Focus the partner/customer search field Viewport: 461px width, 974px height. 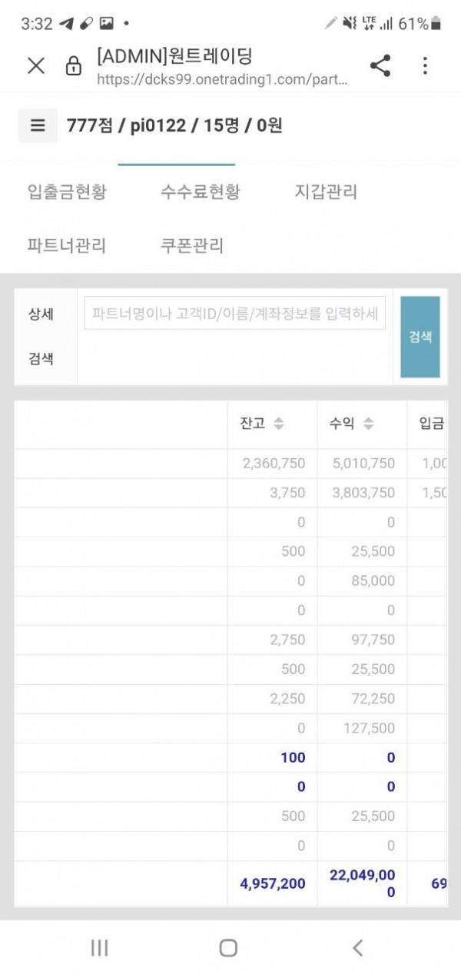click(234, 314)
